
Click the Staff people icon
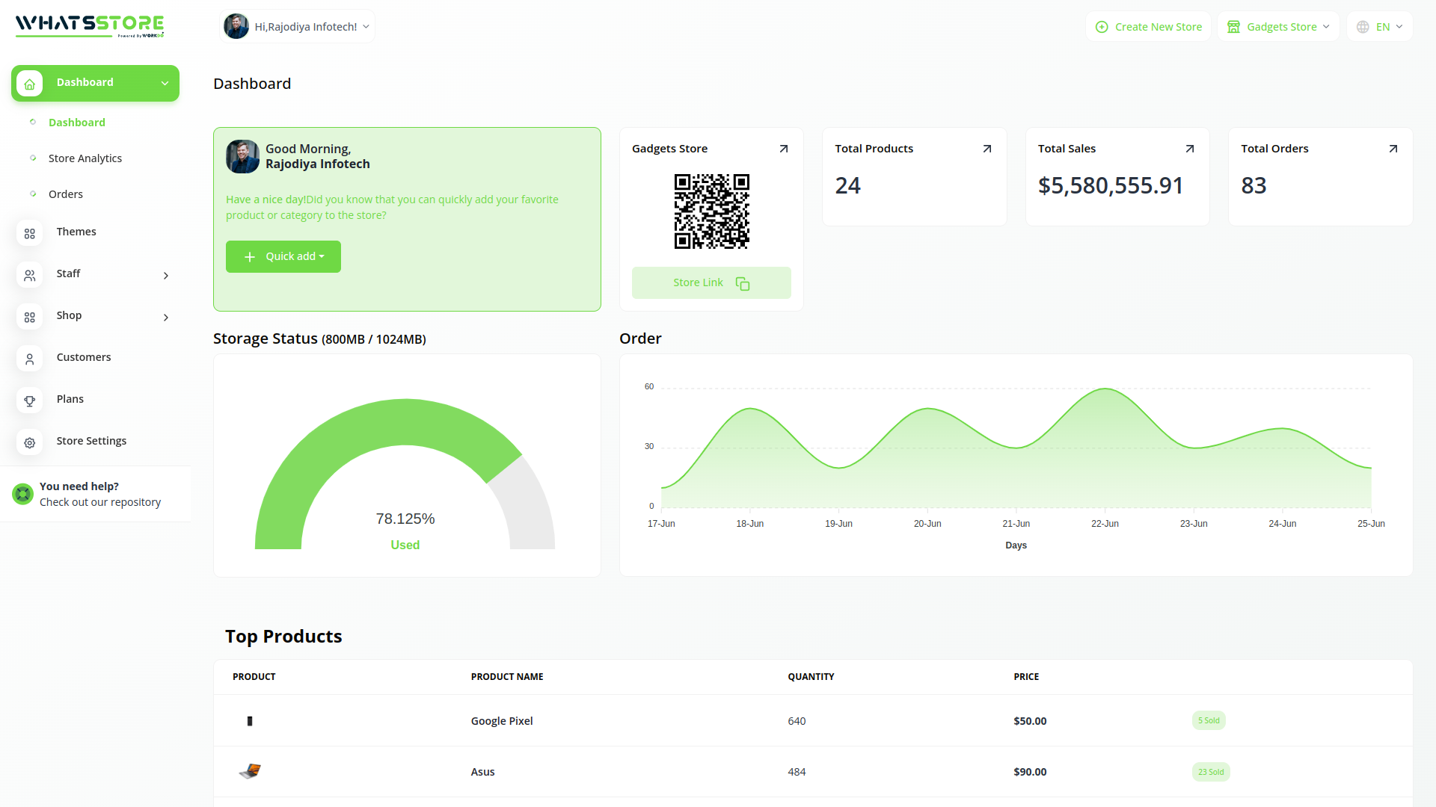29,275
